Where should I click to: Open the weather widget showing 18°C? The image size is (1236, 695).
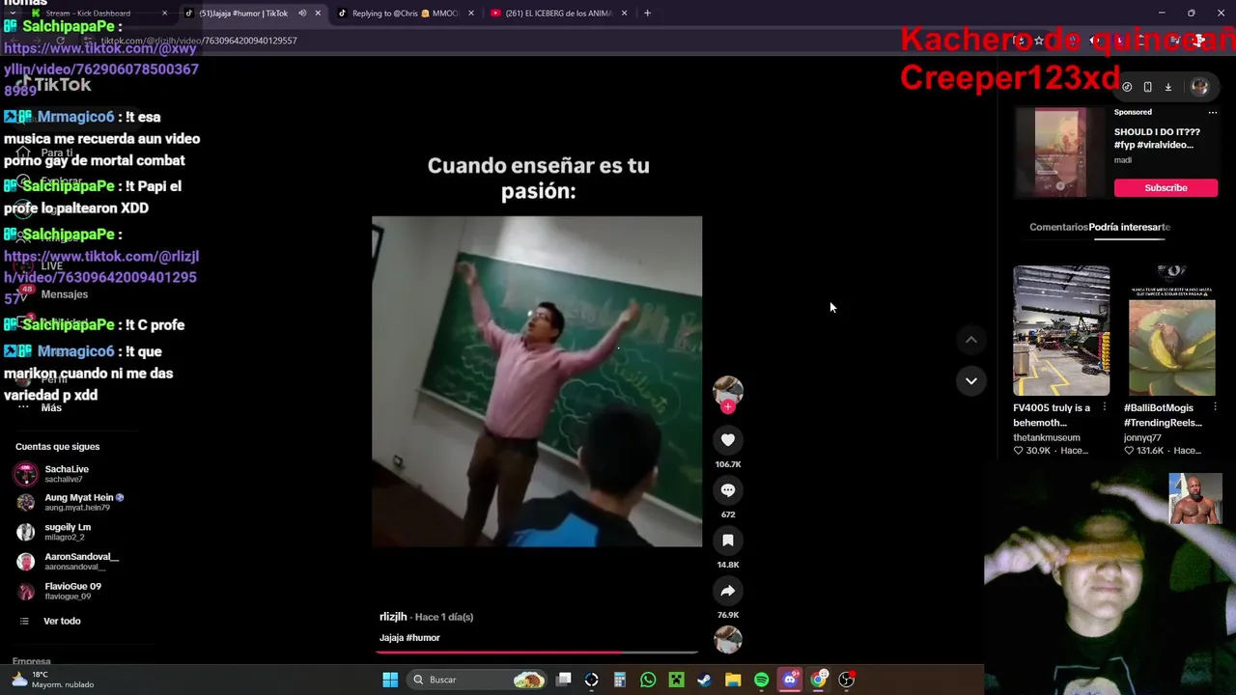click(53, 680)
